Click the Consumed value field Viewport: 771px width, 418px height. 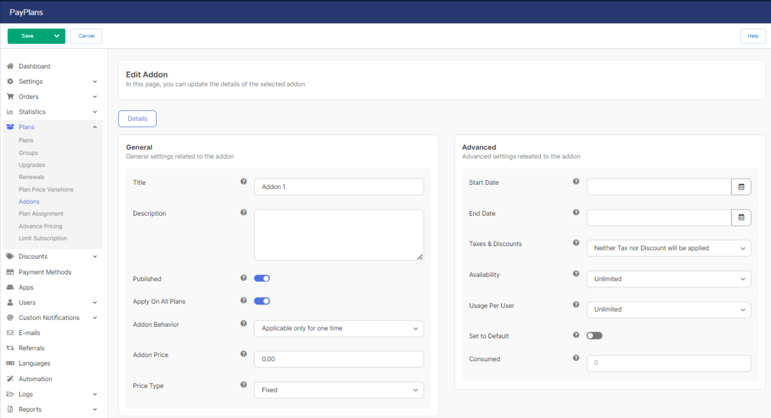pyautogui.click(x=669, y=363)
